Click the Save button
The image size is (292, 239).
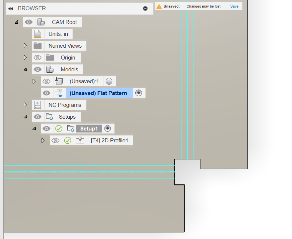pos(234,6)
